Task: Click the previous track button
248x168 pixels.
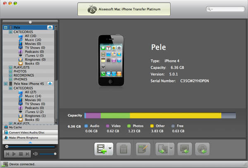Action: pyautogui.click(x=7, y=154)
